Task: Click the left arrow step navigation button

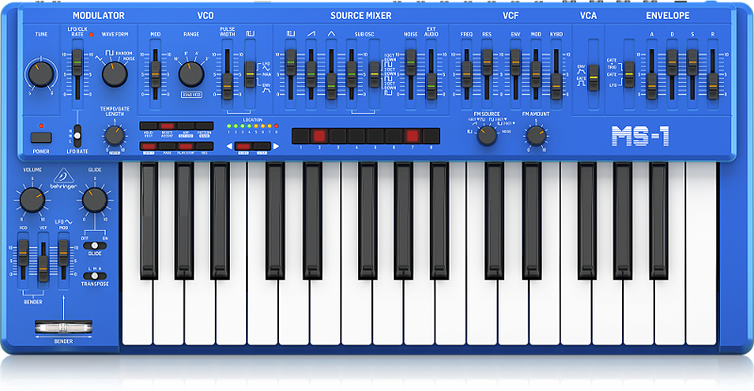Action: click(x=229, y=146)
